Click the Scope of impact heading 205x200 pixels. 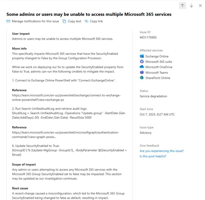point(24,164)
